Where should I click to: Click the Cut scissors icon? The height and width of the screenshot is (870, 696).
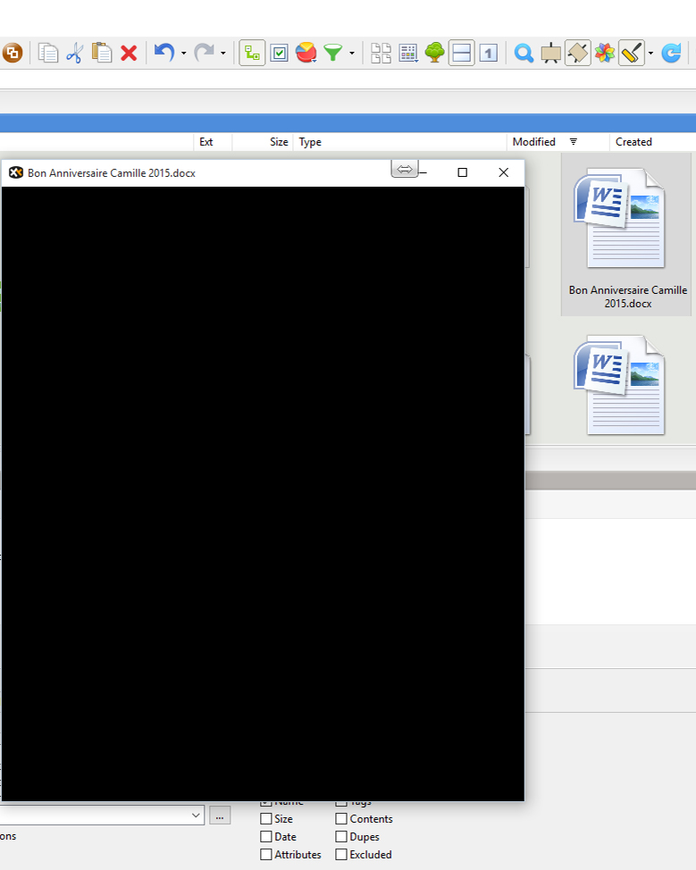click(x=74, y=53)
